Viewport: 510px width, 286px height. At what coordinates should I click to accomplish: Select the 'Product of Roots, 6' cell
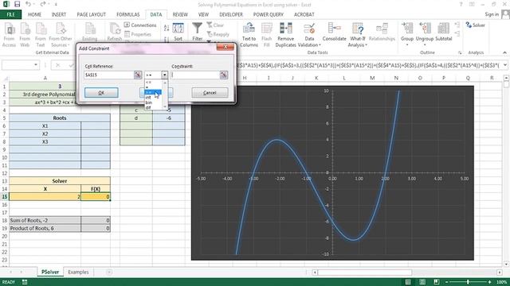coord(45,228)
